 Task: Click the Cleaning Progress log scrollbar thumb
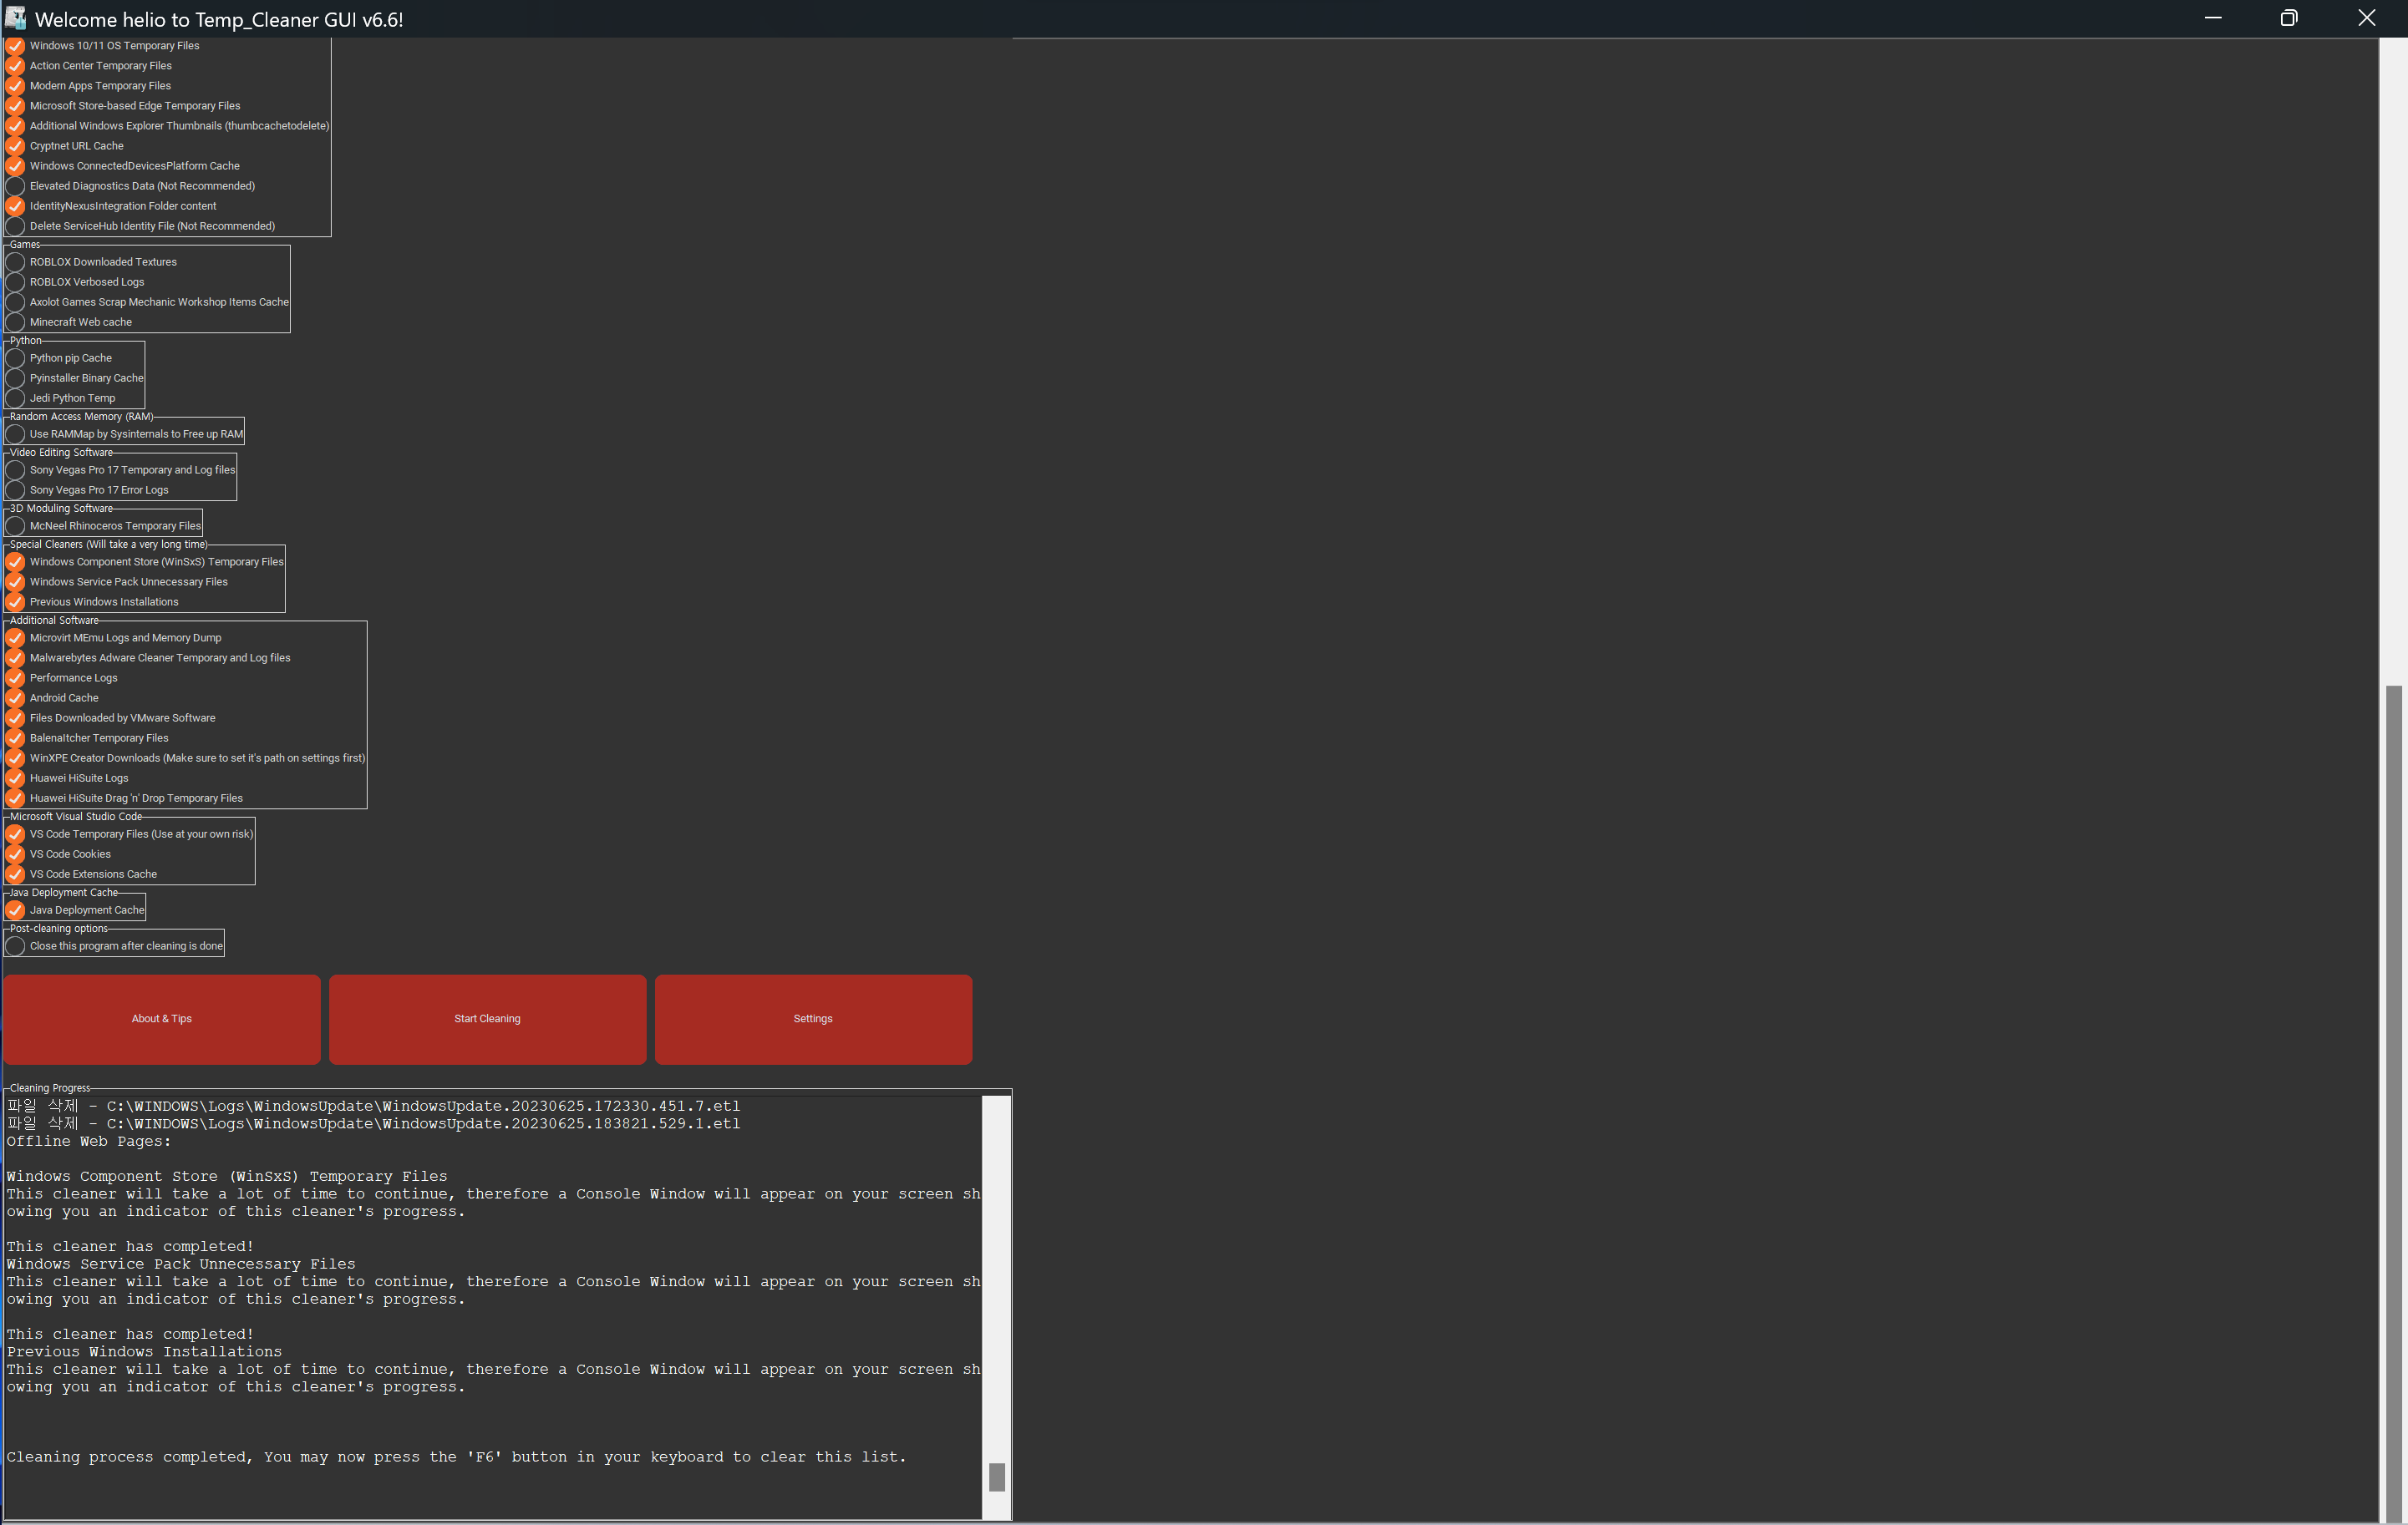996,1476
